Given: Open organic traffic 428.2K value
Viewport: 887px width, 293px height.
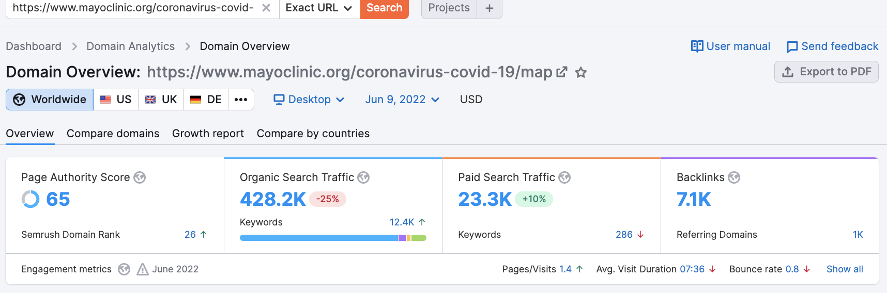Looking at the screenshot, I should point(273,199).
